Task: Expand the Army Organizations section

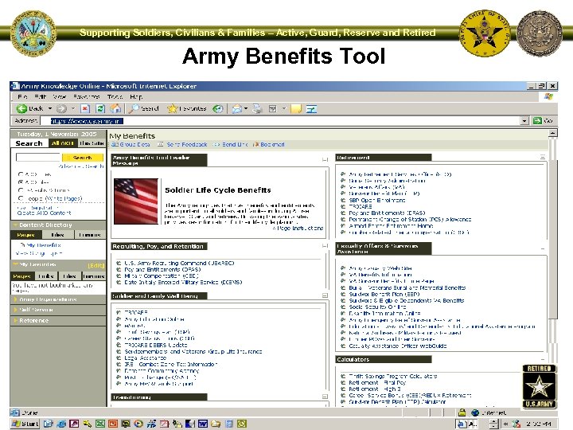Action: click(16, 299)
